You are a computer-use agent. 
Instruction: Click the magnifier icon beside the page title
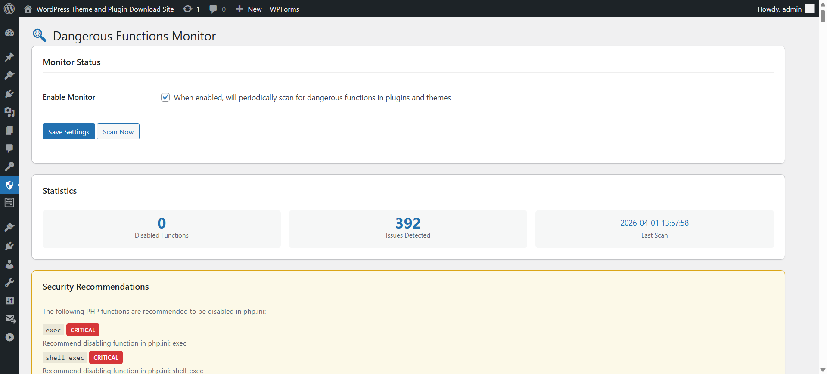(x=40, y=35)
